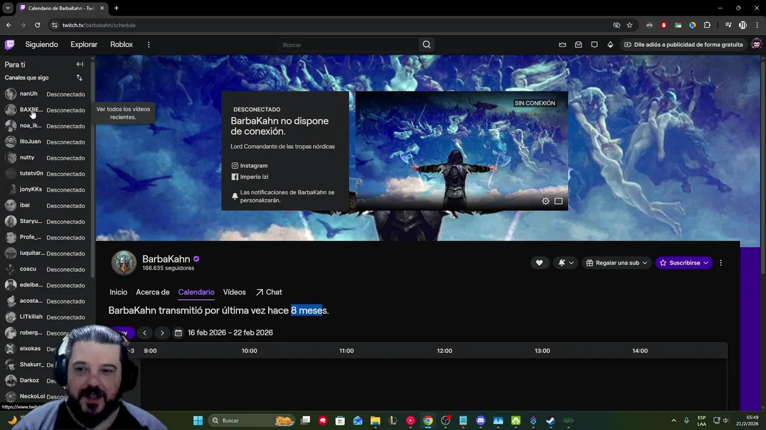Click the tracking protection eye icon
This screenshot has width=766, height=430.
coord(616,25)
